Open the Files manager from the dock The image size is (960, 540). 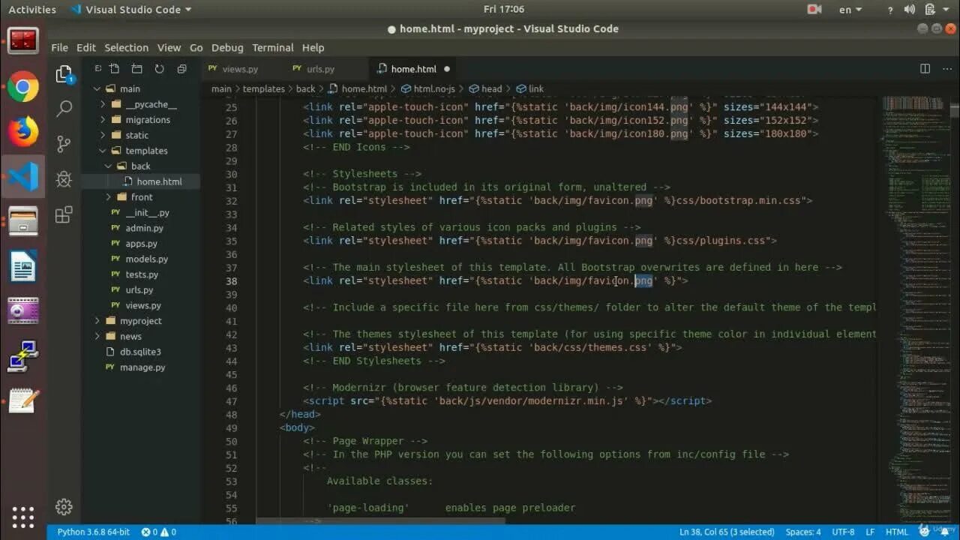23,222
